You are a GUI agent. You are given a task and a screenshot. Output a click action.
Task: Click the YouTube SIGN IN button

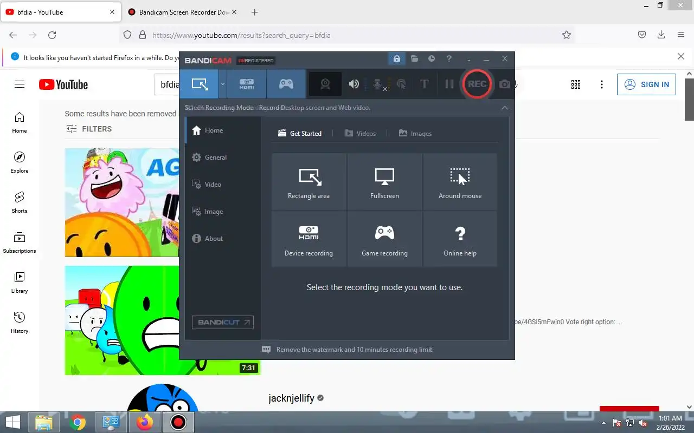pyautogui.click(x=646, y=84)
